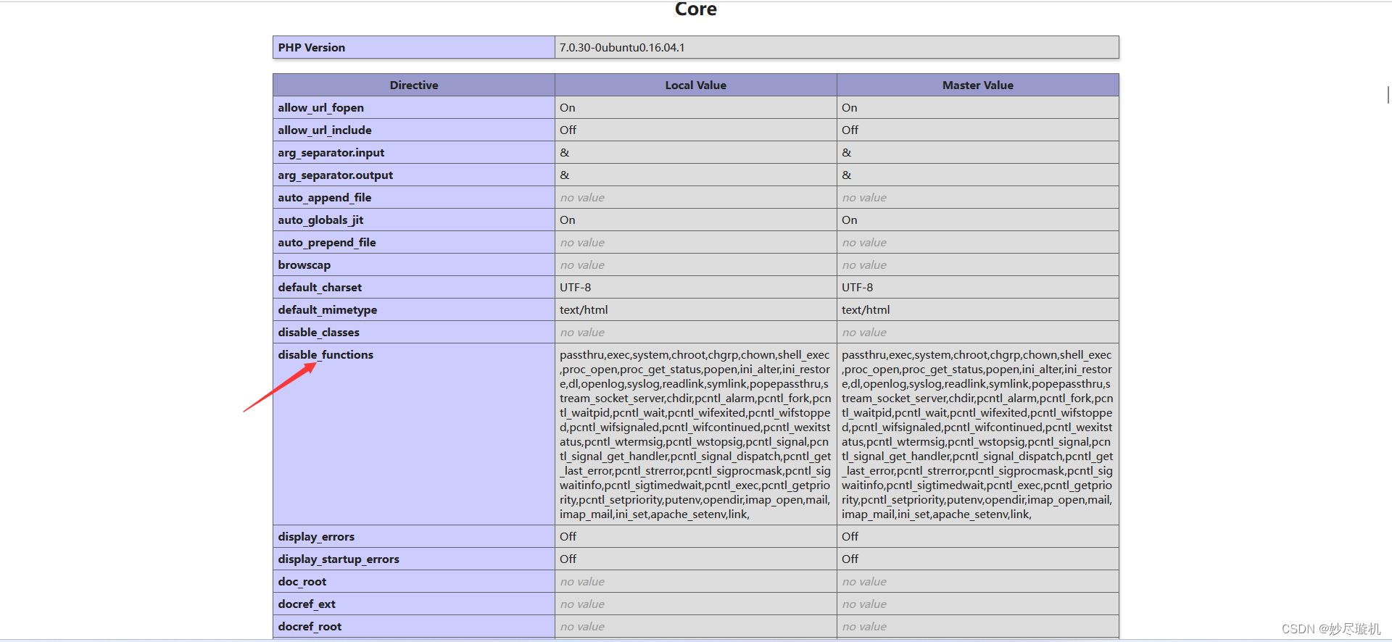Select the auto_append_file directive
1392x642 pixels.
click(x=325, y=197)
